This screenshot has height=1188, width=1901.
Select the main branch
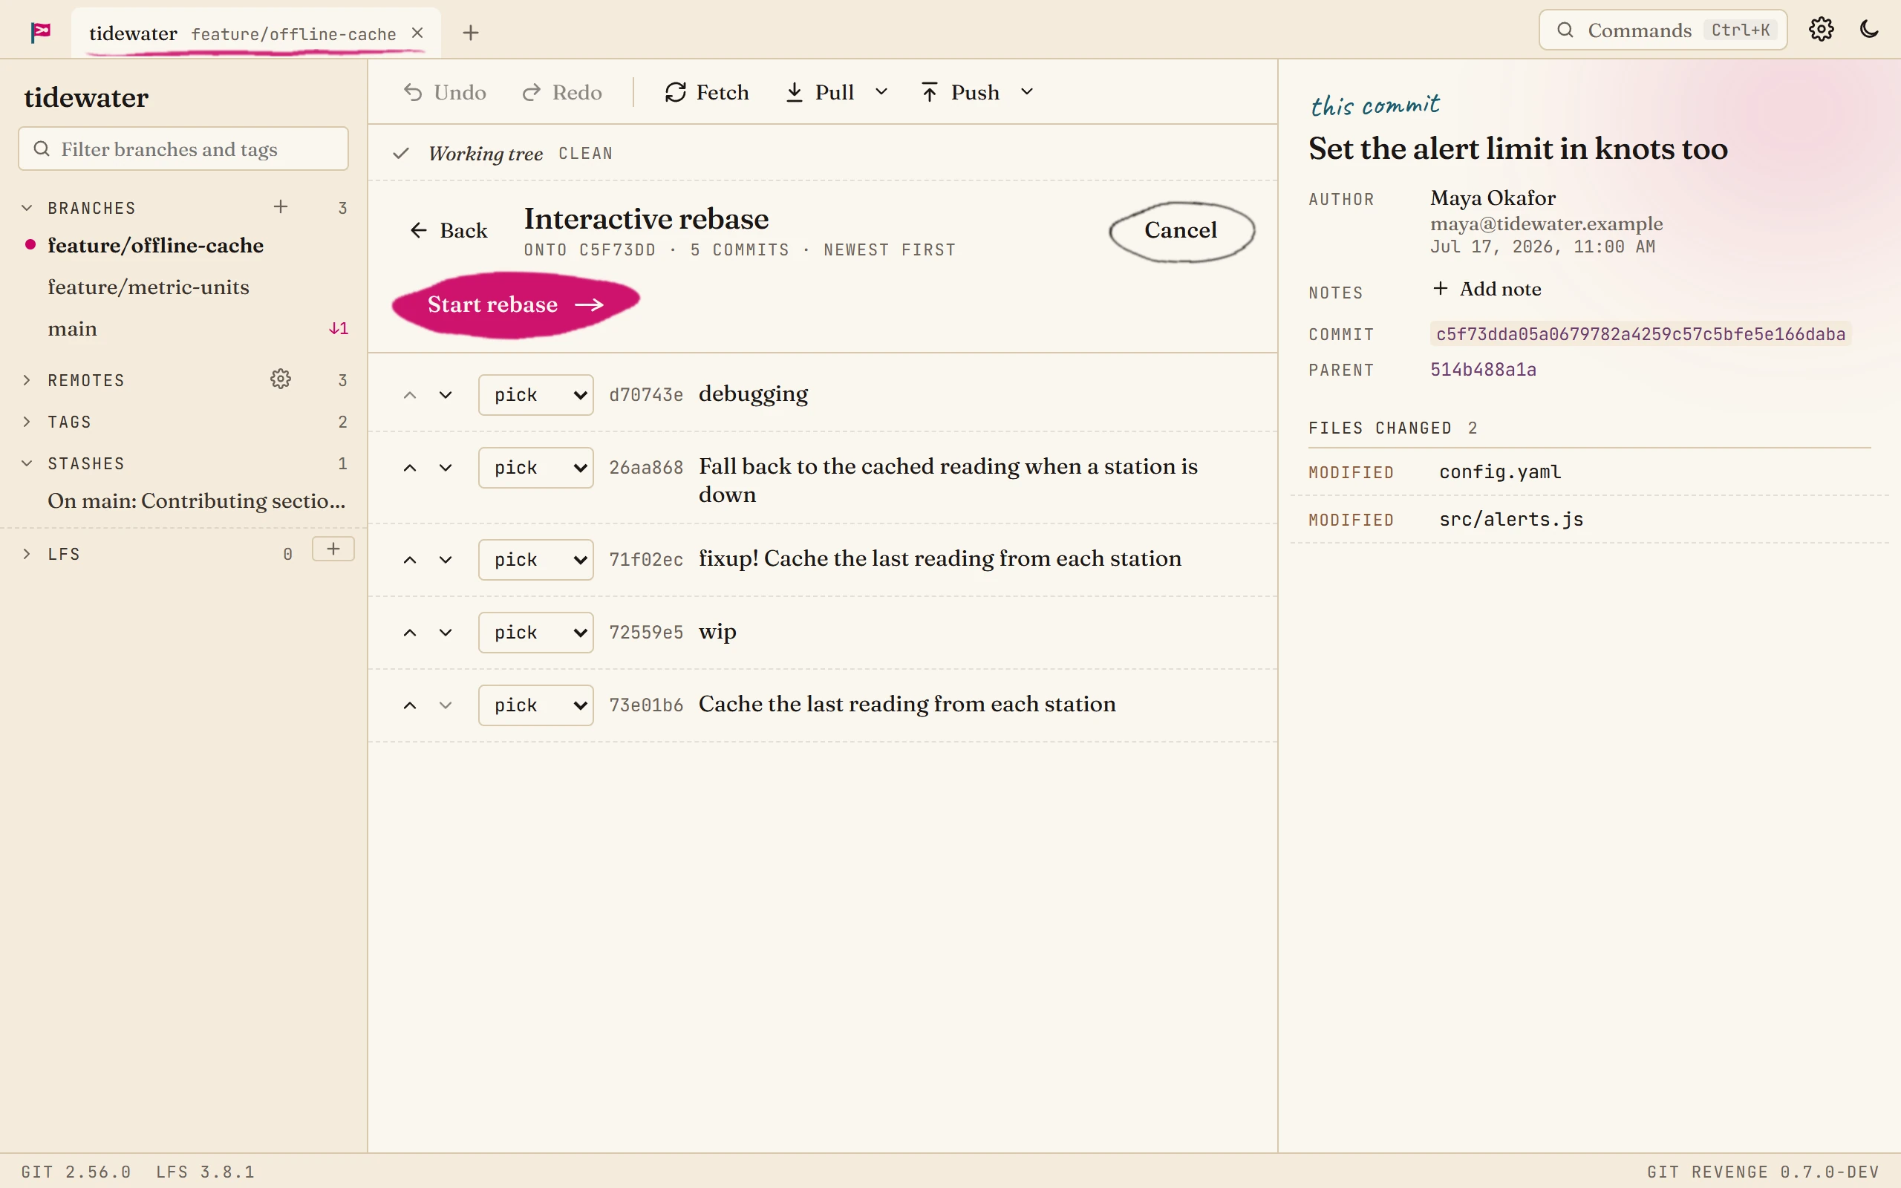[x=72, y=328]
